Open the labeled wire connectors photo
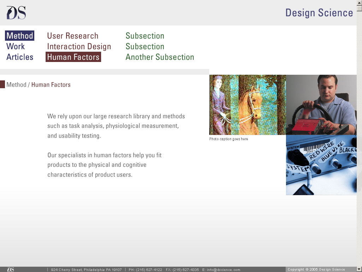 click(321, 165)
